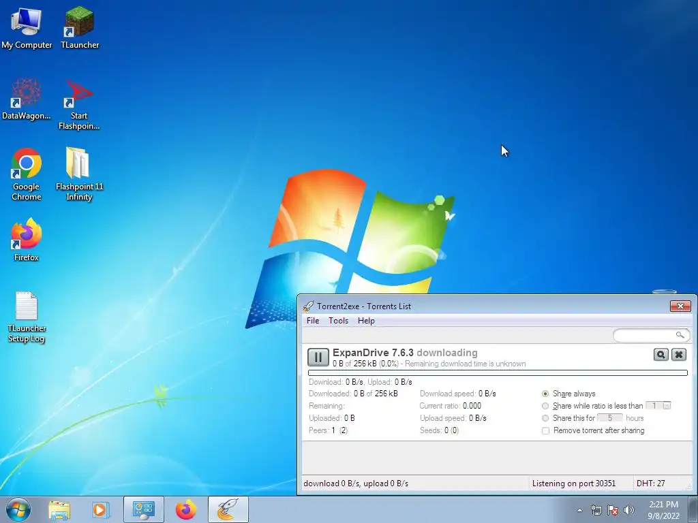The height and width of the screenshot is (523, 698).
Task: Select the Google Chrome desktop icon
Action: click(x=27, y=174)
